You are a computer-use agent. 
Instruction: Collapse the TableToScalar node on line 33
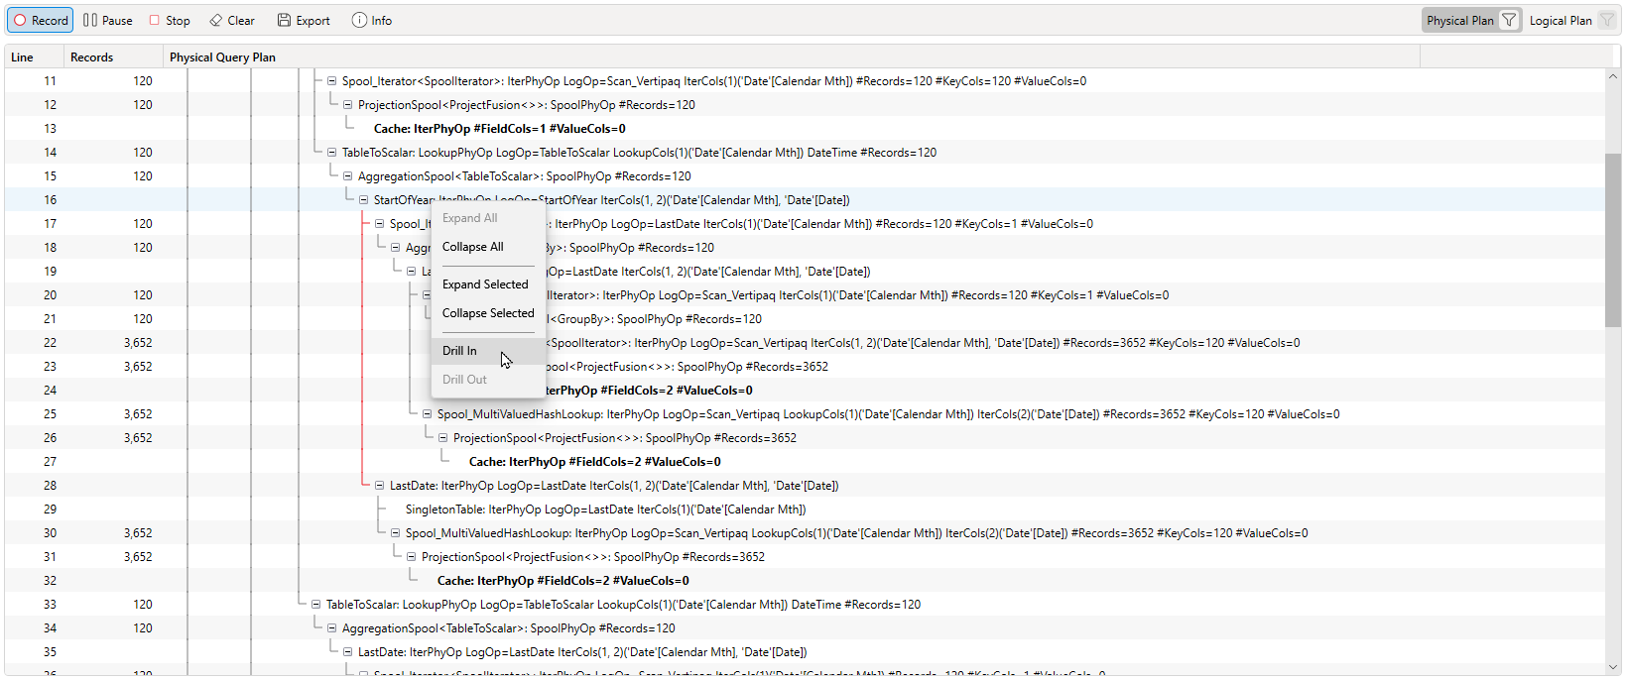tap(316, 605)
